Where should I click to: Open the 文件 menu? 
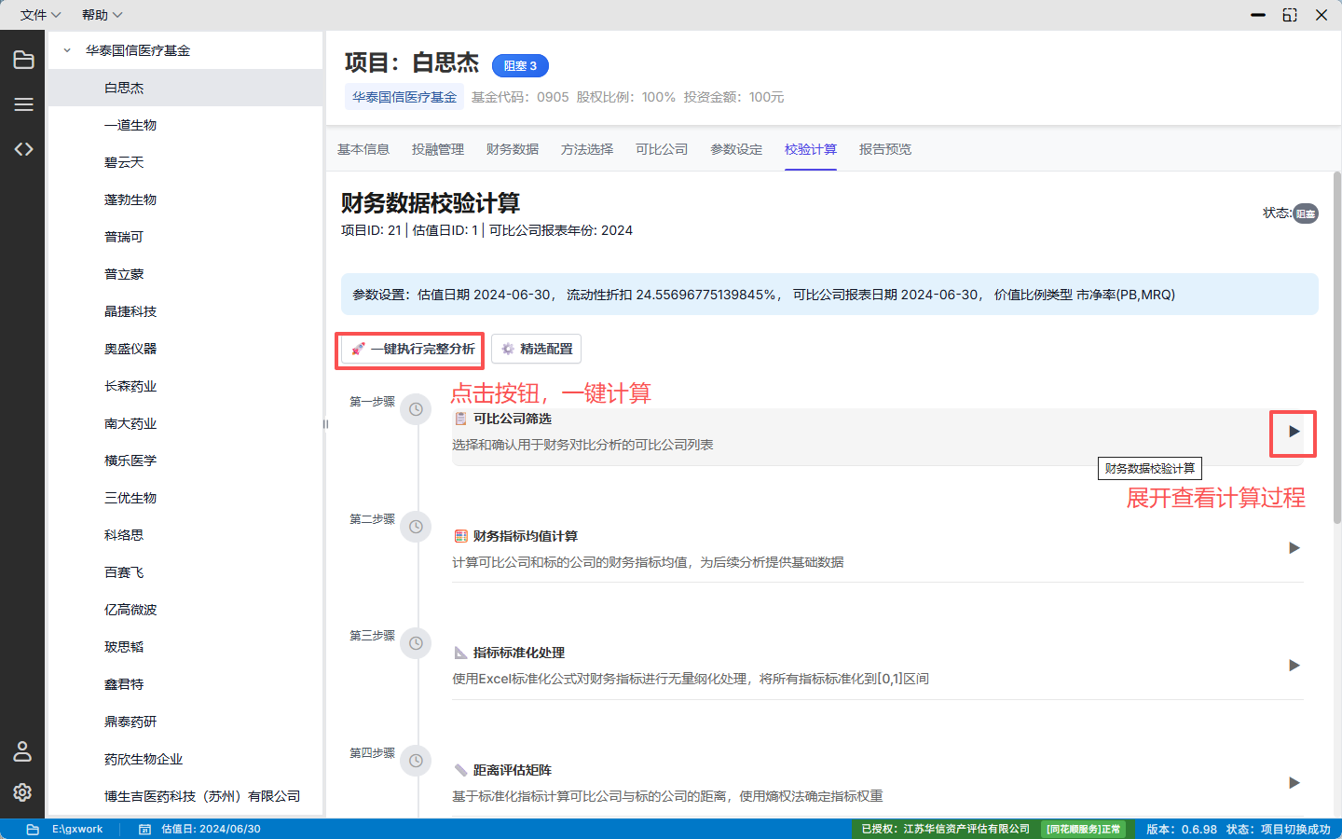(40, 15)
